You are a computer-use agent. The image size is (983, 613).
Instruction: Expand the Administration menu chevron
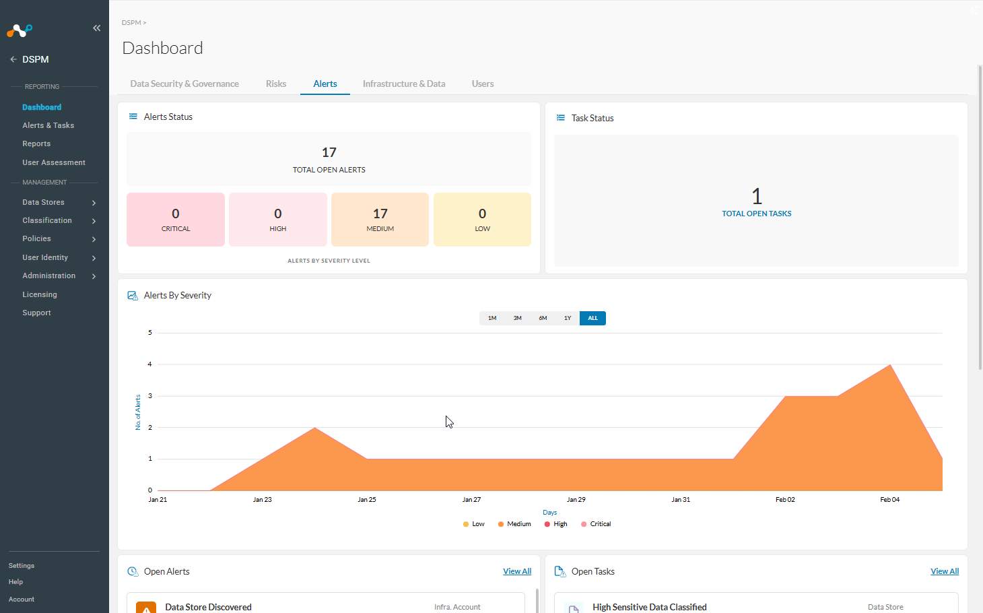pos(94,276)
